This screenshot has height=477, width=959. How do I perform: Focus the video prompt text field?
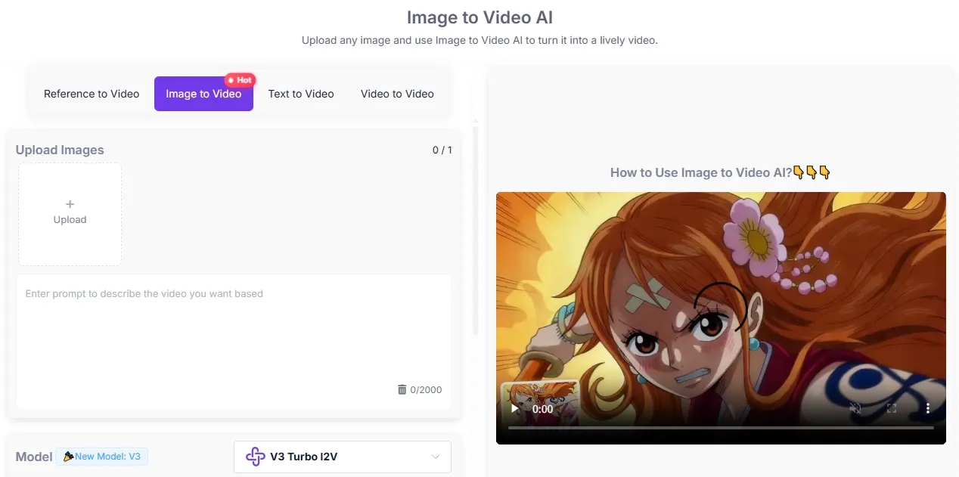[234, 342]
